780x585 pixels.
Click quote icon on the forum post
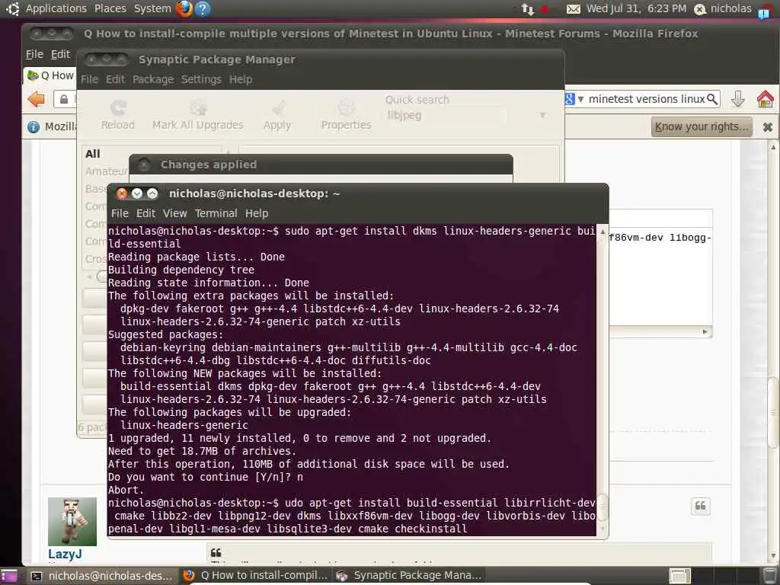point(701,506)
